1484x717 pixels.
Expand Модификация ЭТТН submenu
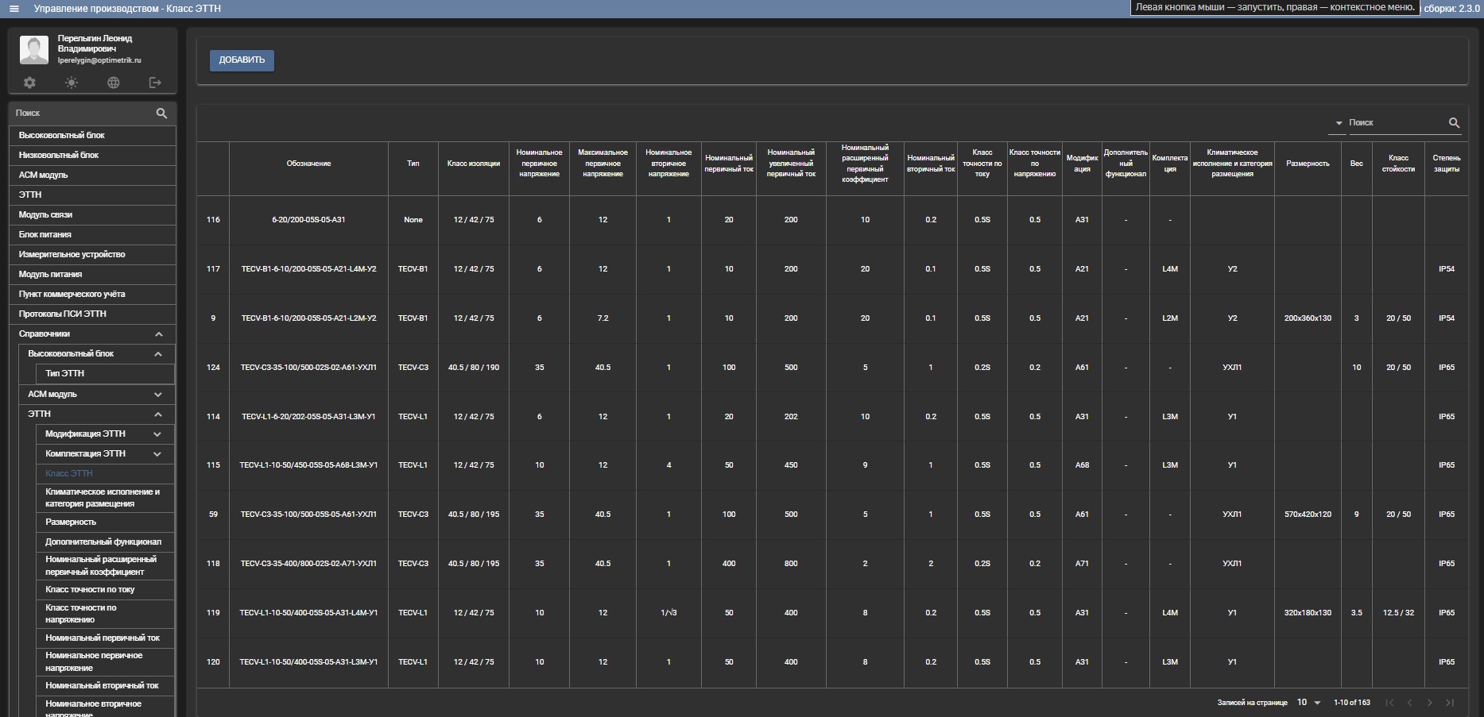tap(157, 434)
